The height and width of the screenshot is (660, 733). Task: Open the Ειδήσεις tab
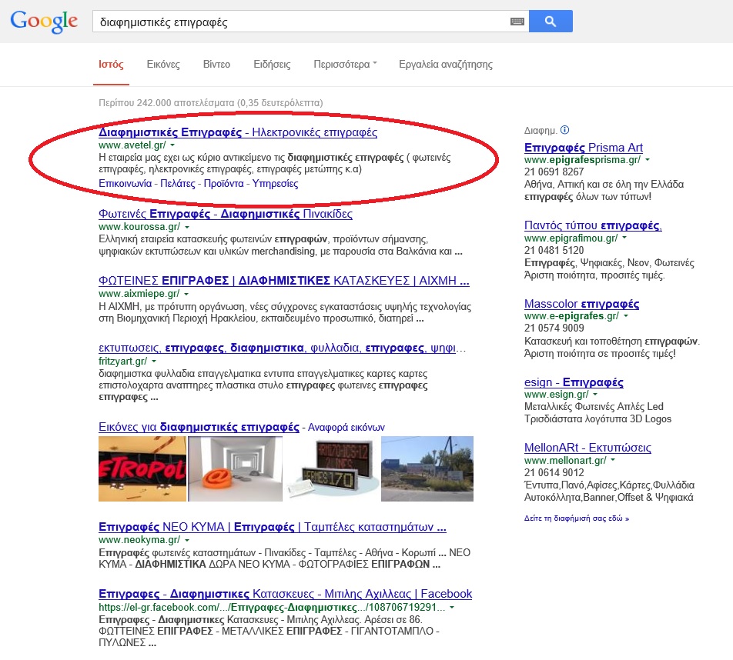coord(272,65)
